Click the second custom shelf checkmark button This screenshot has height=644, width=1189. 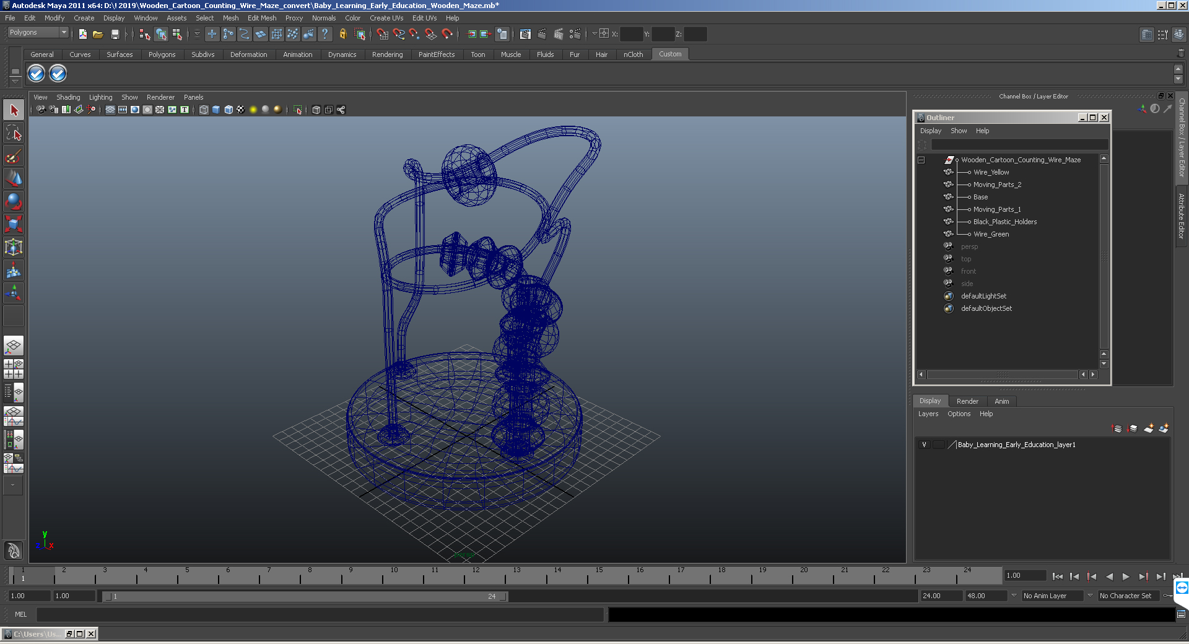[x=58, y=74]
